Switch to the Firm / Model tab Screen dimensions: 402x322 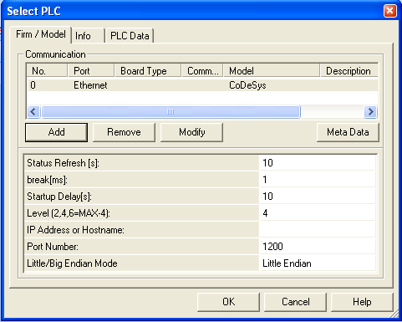(x=41, y=34)
